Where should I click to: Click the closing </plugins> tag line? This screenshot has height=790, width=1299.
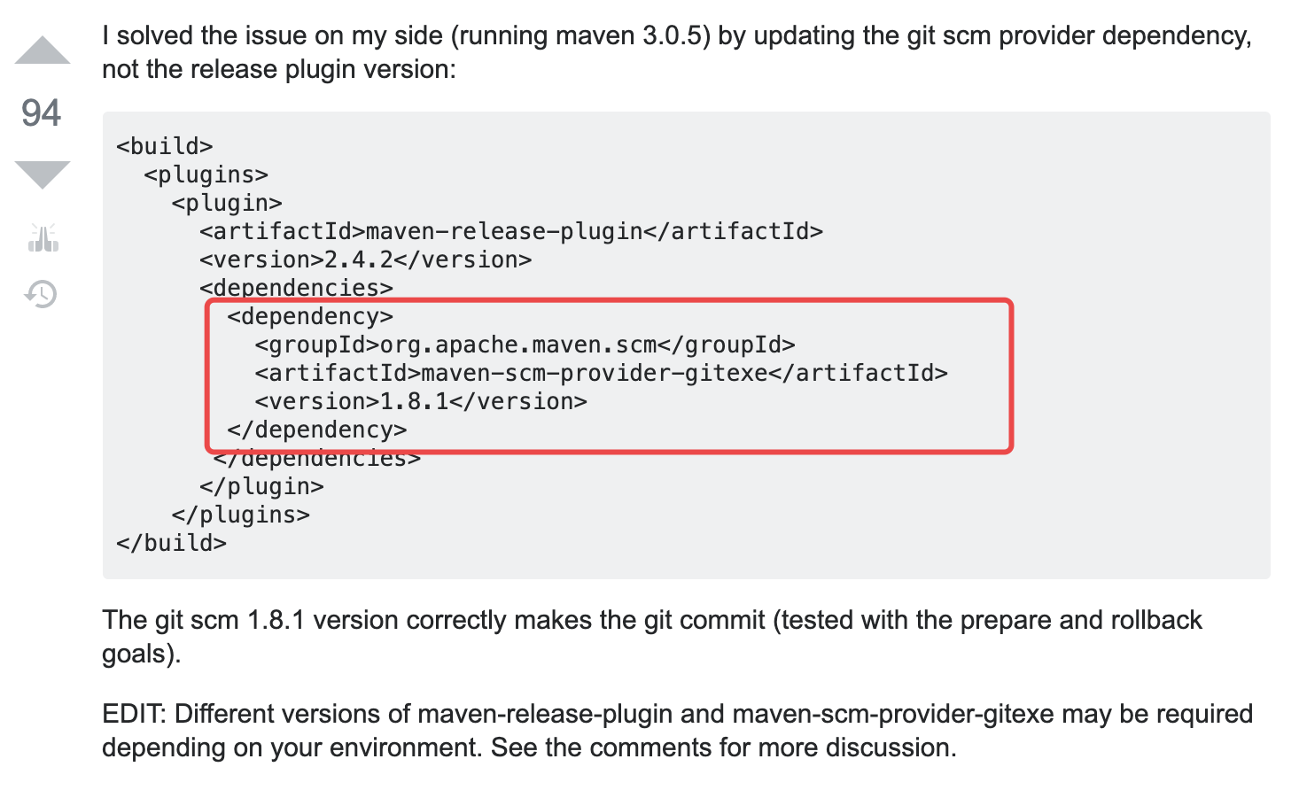(241, 515)
